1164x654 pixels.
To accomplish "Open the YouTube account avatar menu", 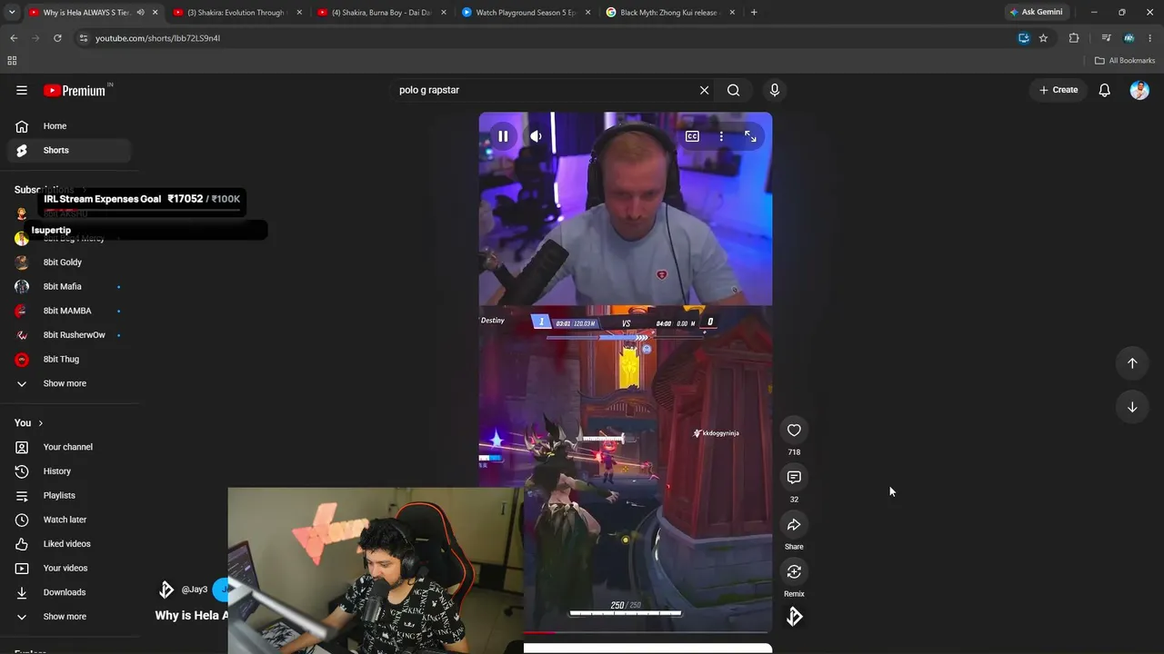I will 1139,90.
